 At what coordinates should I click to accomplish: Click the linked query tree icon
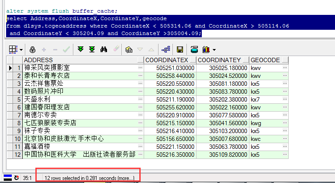click(x=166, y=49)
